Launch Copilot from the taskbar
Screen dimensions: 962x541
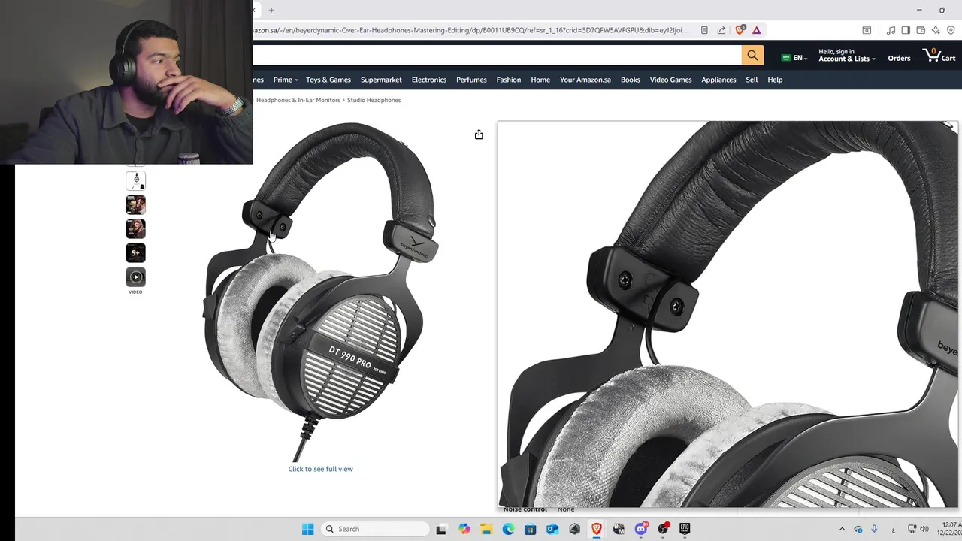(x=464, y=529)
